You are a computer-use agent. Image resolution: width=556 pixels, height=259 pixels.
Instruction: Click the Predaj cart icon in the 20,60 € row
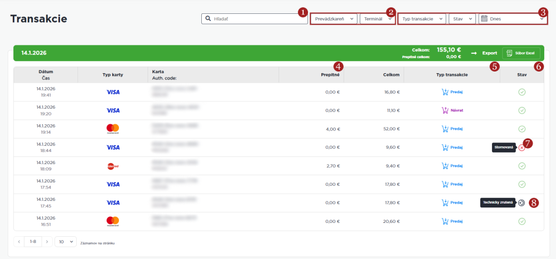click(x=445, y=221)
